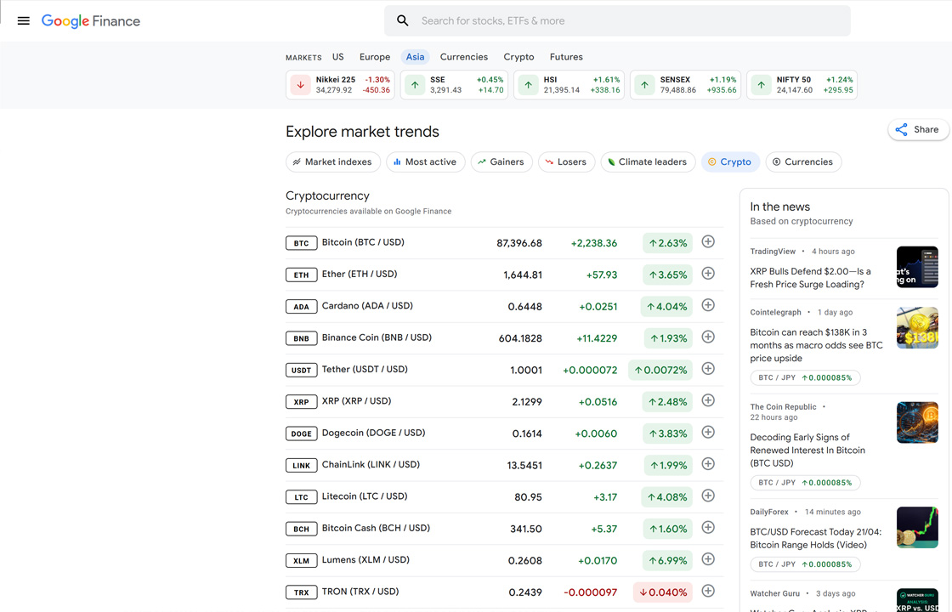Add Binance Coin (BNB / USD) to watchlist

click(x=708, y=337)
